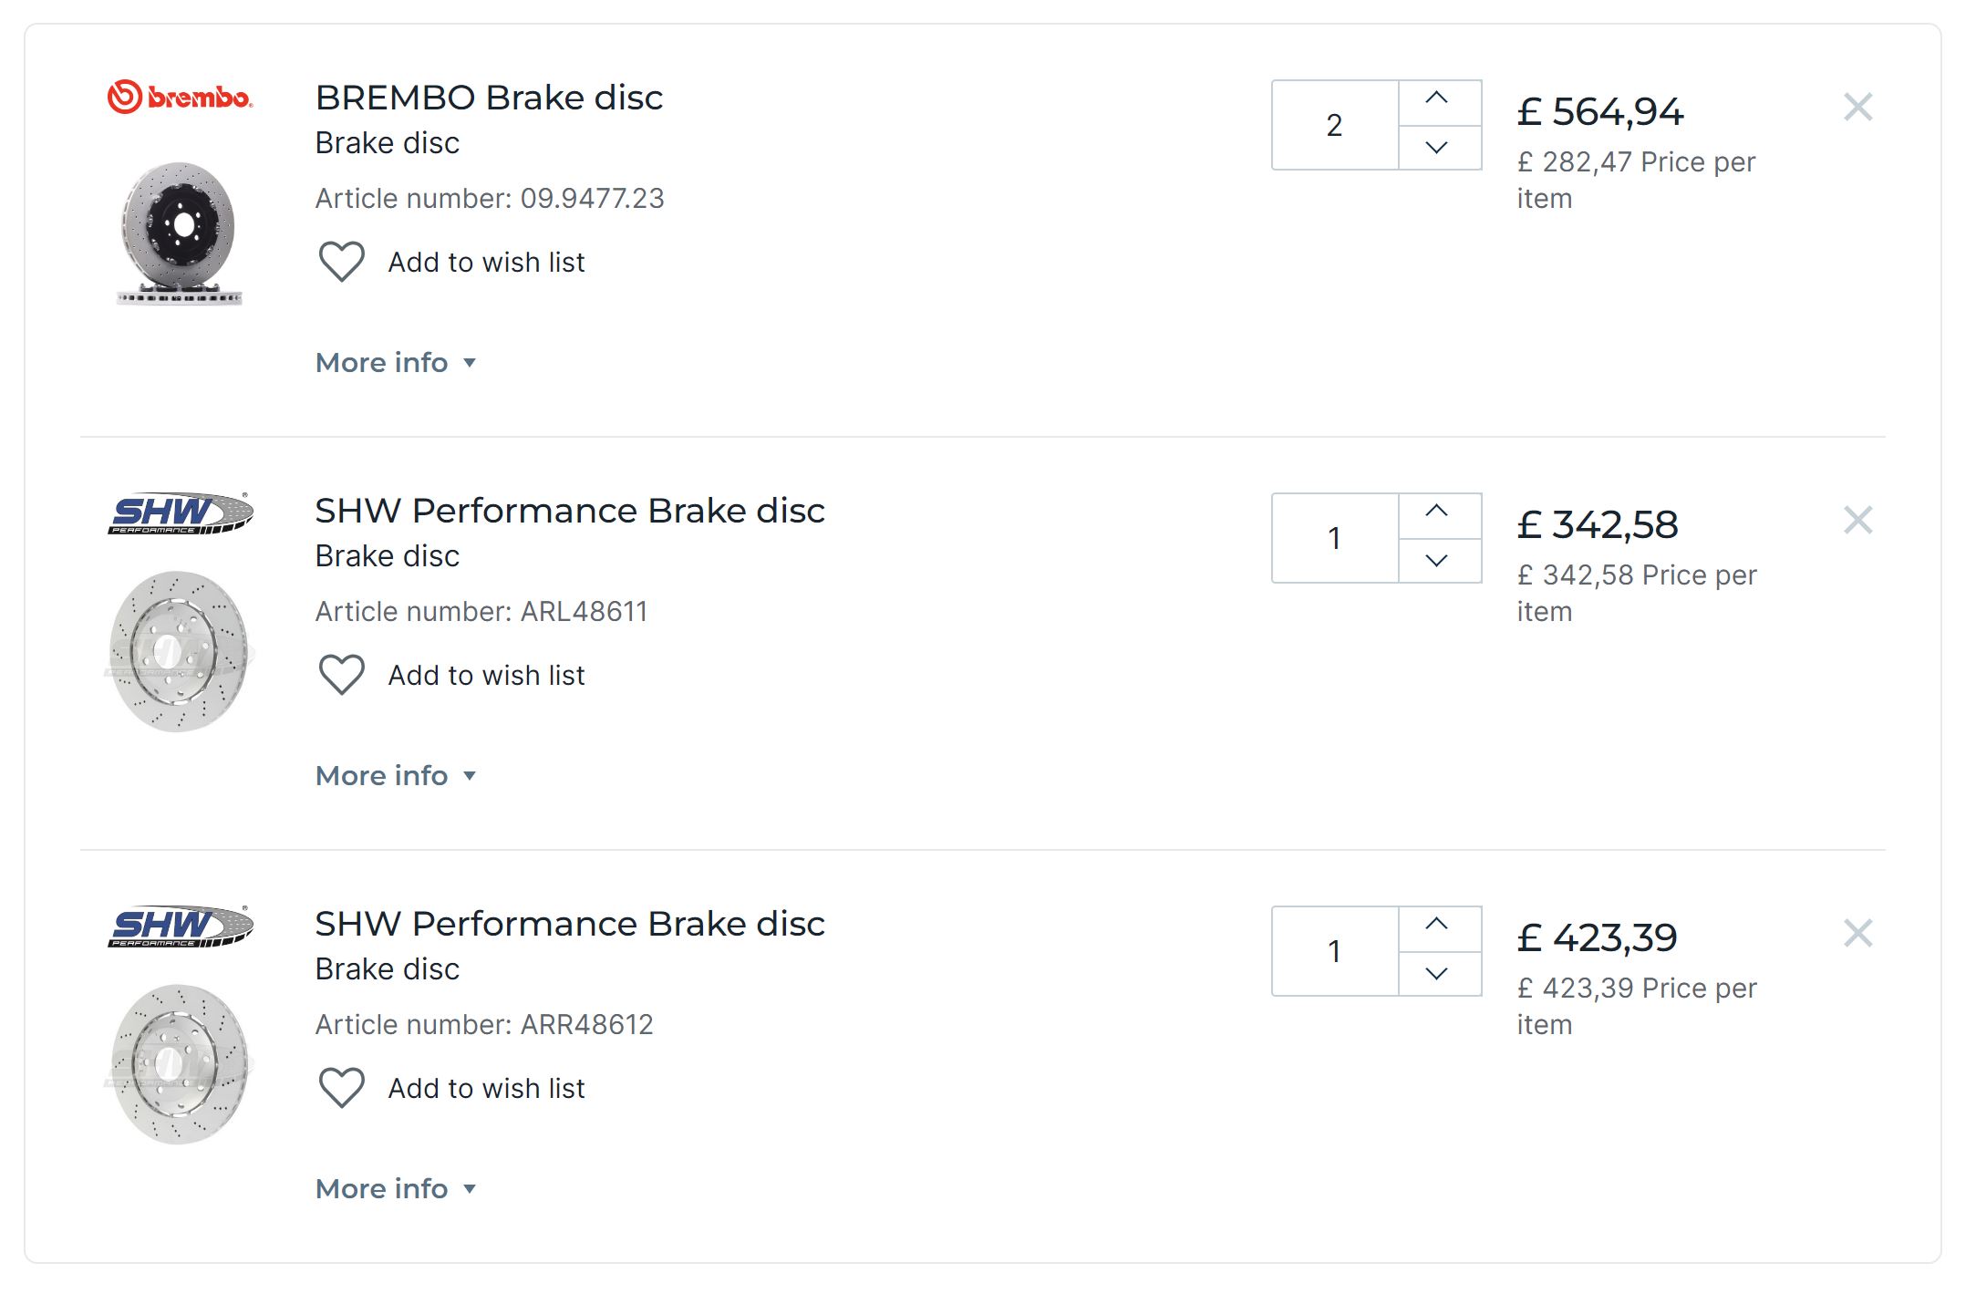The image size is (1976, 1294).
Task: Open the SHW Performance Brake disc ARR48612 title
Action: pos(570,924)
